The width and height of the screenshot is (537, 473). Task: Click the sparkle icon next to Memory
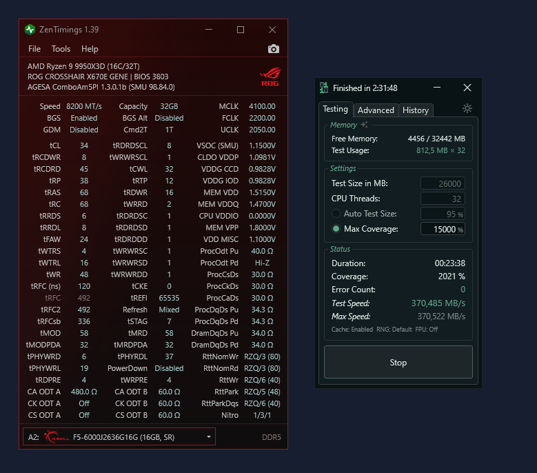365,125
